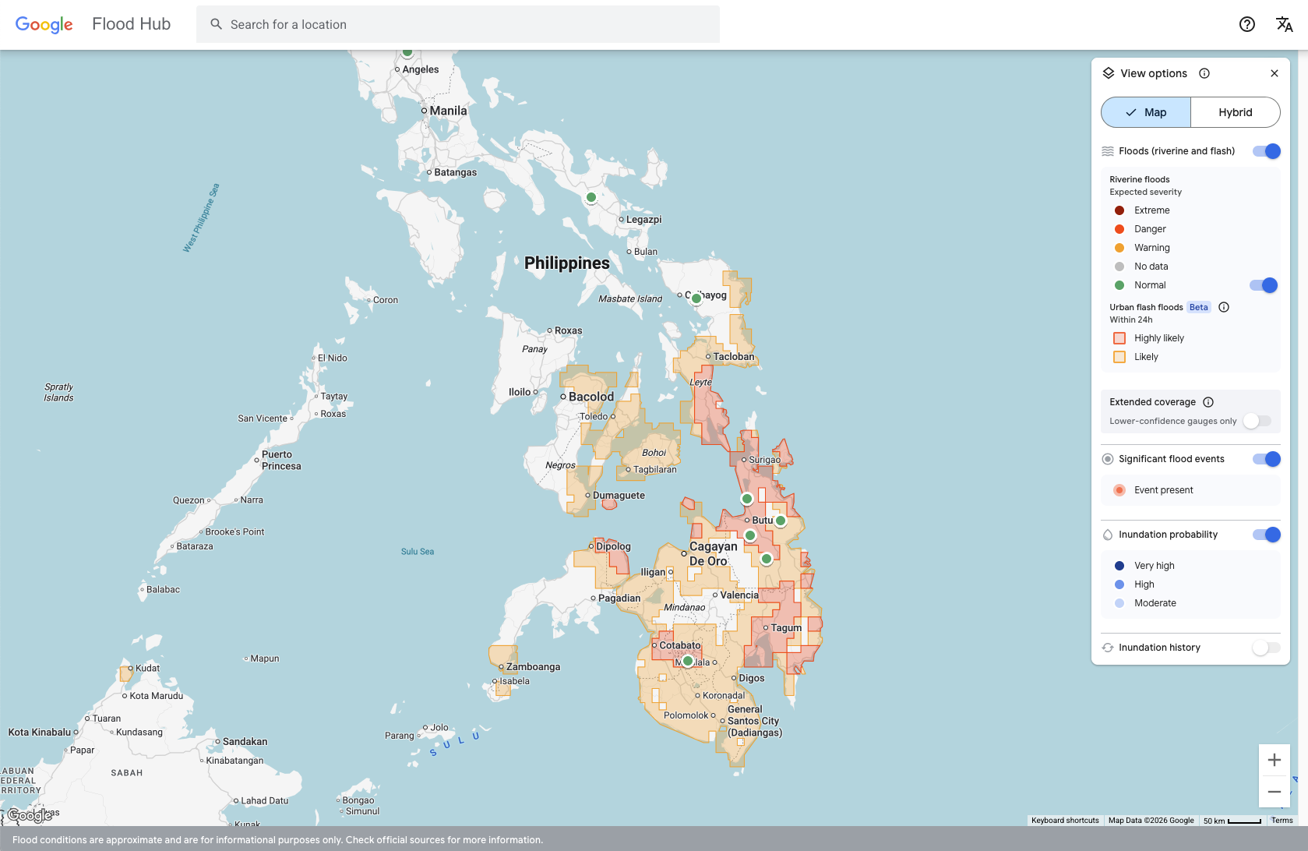Switch to Hybrid map view

click(1235, 112)
